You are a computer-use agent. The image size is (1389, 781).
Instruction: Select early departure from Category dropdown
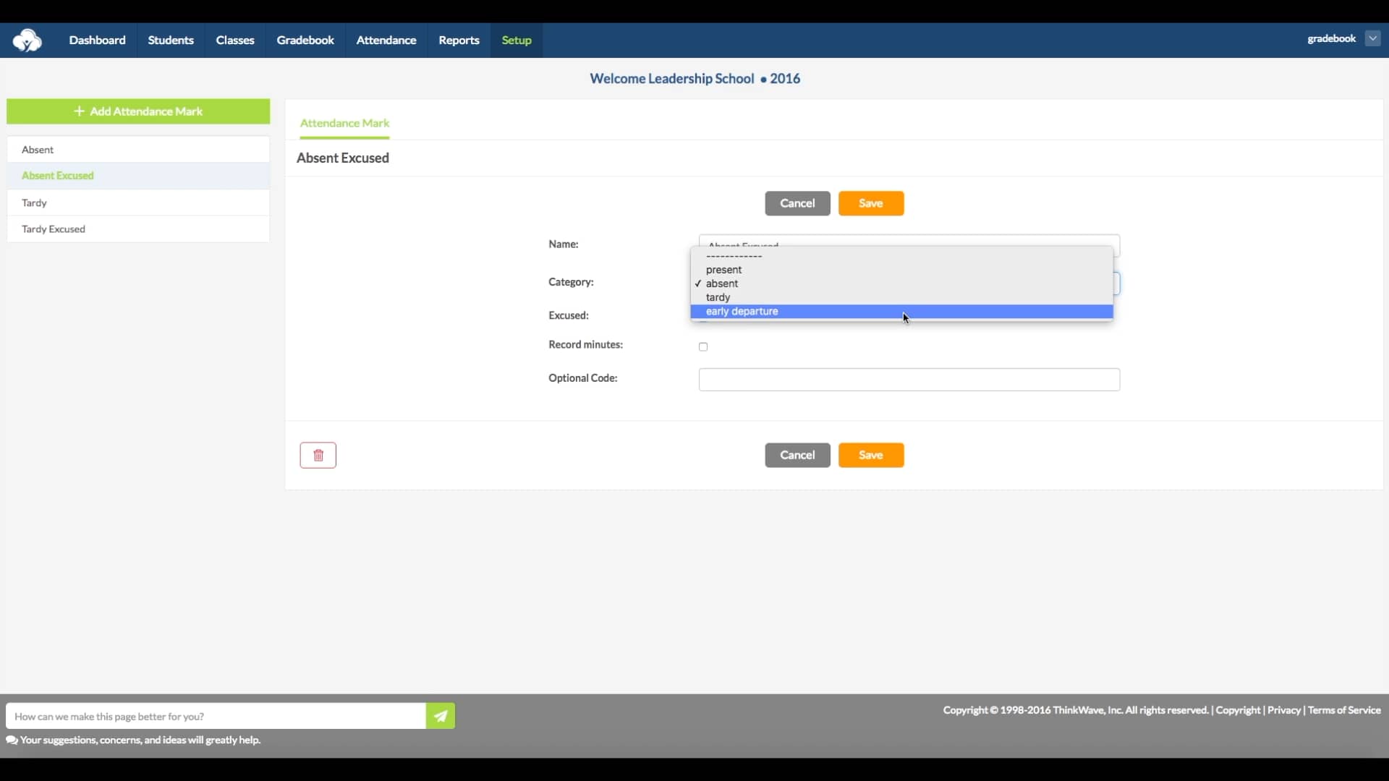[x=742, y=311]
